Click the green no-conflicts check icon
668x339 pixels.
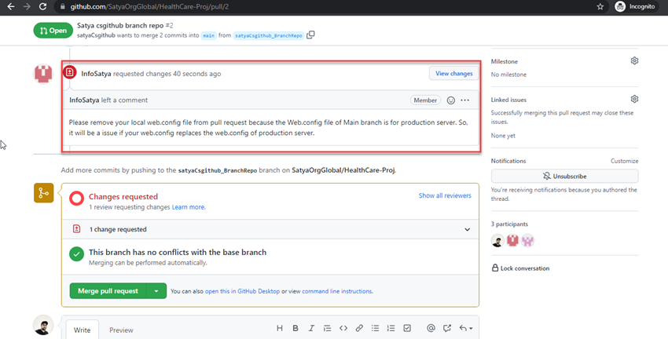pyautogui.click(x=77, y=254)
